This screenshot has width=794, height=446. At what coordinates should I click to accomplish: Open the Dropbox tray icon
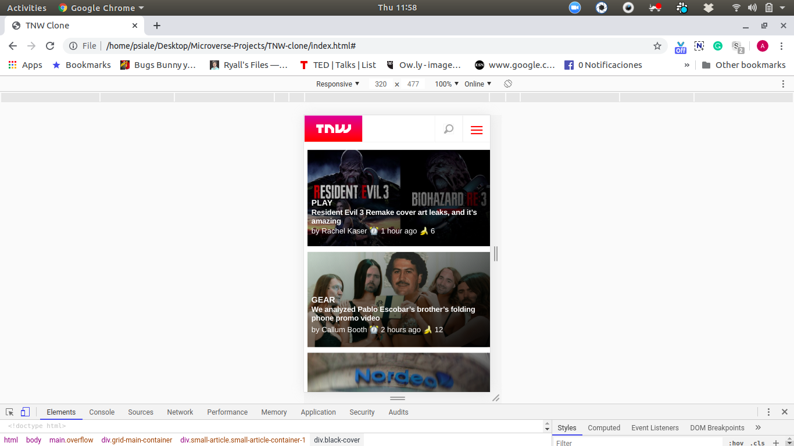pos(709,8)
